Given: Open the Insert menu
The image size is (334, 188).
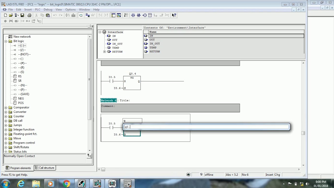Looking at the screenshot, I should click(x=28, y=10).
